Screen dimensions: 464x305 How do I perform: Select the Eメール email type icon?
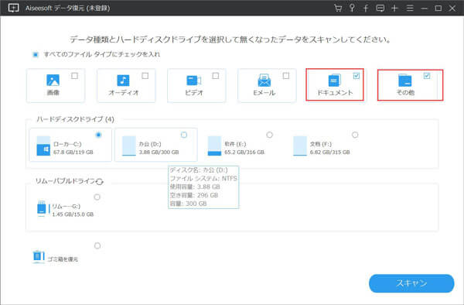264,81
